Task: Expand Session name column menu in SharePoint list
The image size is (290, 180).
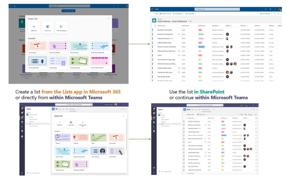Action: point(166,26)
